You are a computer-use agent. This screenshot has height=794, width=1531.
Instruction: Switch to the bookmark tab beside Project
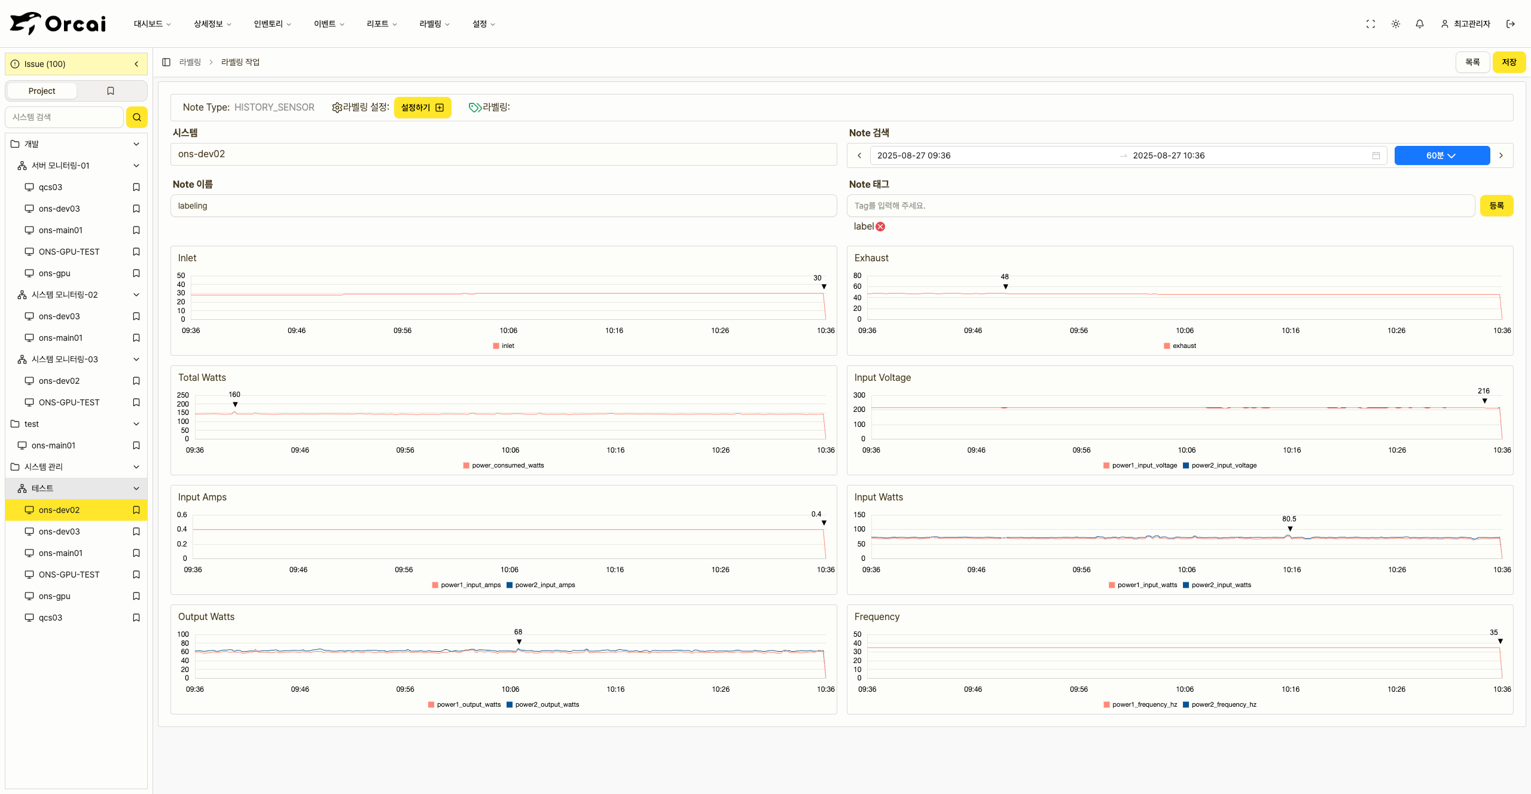[111, 91]
